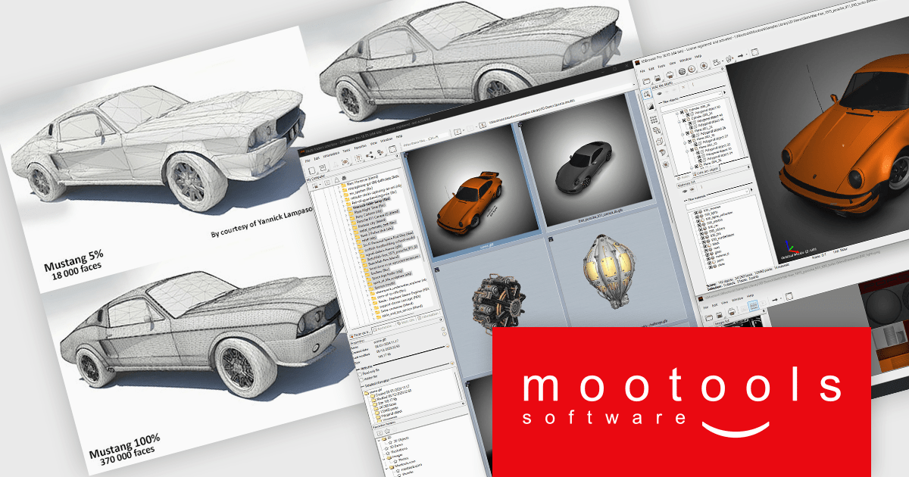Open File menu in the folder browser window

tap(308, 160)
